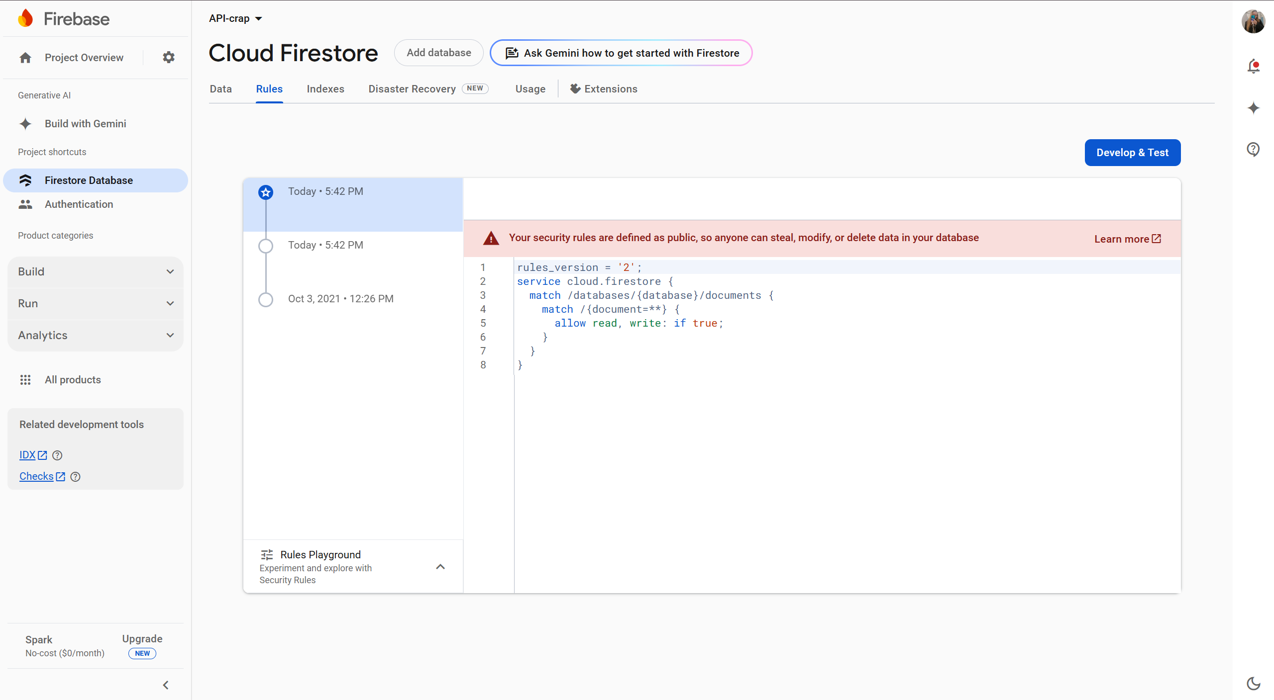The width and height of the screenshot is (1274, 700).
Task: Open project settings gear icon
Action: 169,57
